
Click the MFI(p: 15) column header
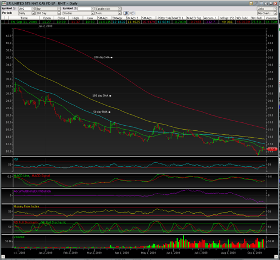[227, 18]
